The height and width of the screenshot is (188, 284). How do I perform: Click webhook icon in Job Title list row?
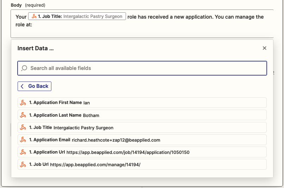23,127
